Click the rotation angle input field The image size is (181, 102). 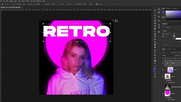(x=55, y=4)
